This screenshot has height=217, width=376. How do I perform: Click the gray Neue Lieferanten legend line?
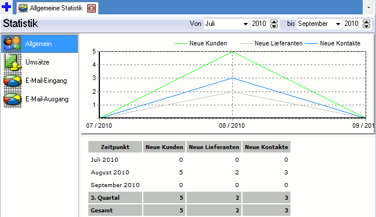(x=246, y=44)
